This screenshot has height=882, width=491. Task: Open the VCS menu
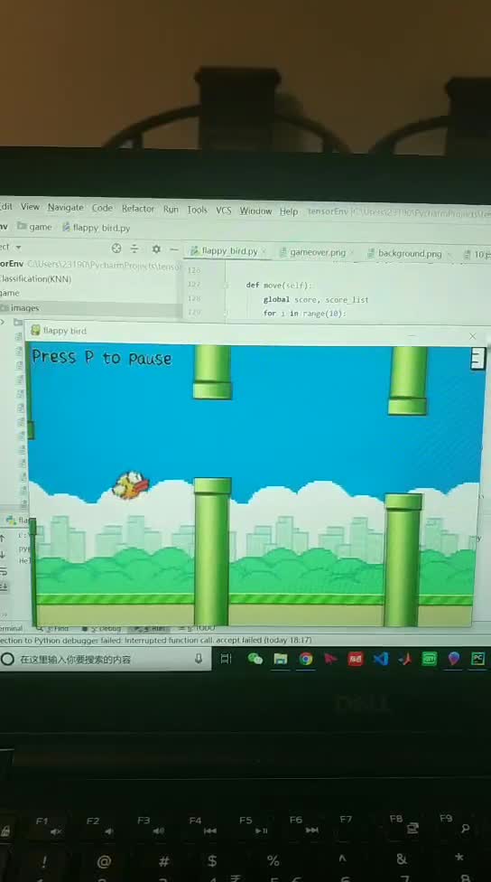(x=224, y=210)
